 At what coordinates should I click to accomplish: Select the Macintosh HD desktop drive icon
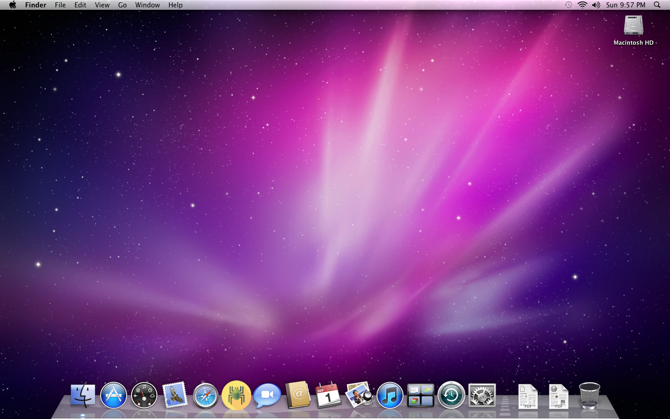click(x=633, y=25)
